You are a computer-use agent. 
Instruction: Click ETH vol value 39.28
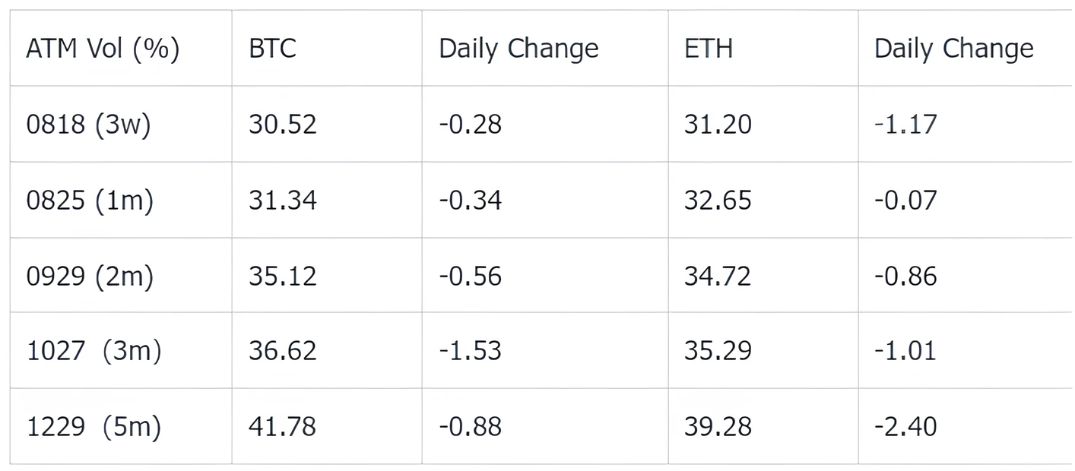(x=718, y=427)
